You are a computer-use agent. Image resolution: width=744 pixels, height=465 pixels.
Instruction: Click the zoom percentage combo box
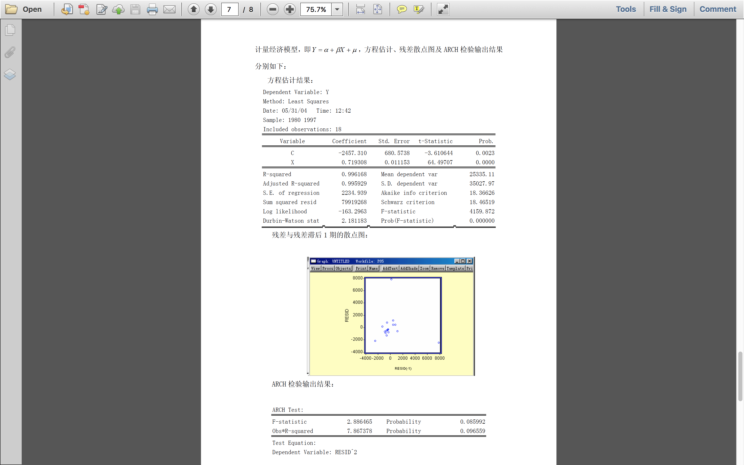coord(316,9)
